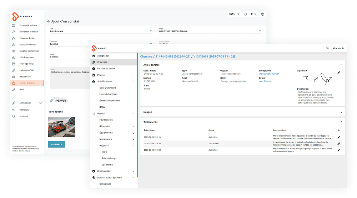The width and height of the screenshot is (357, 198).
Task: Open the Type dropdown
Action: tap(150, 31)
